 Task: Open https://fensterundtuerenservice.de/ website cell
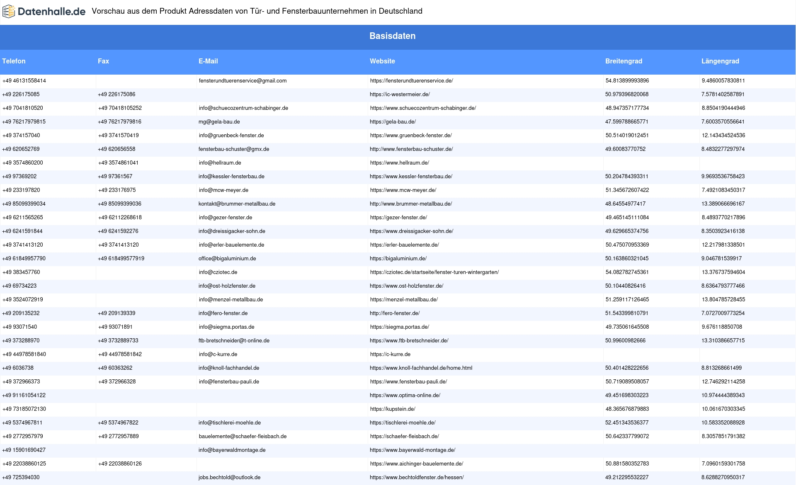click(412, 81)
